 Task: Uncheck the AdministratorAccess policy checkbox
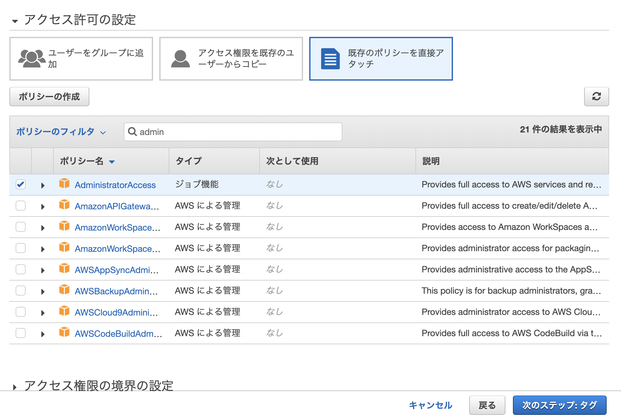21,184
